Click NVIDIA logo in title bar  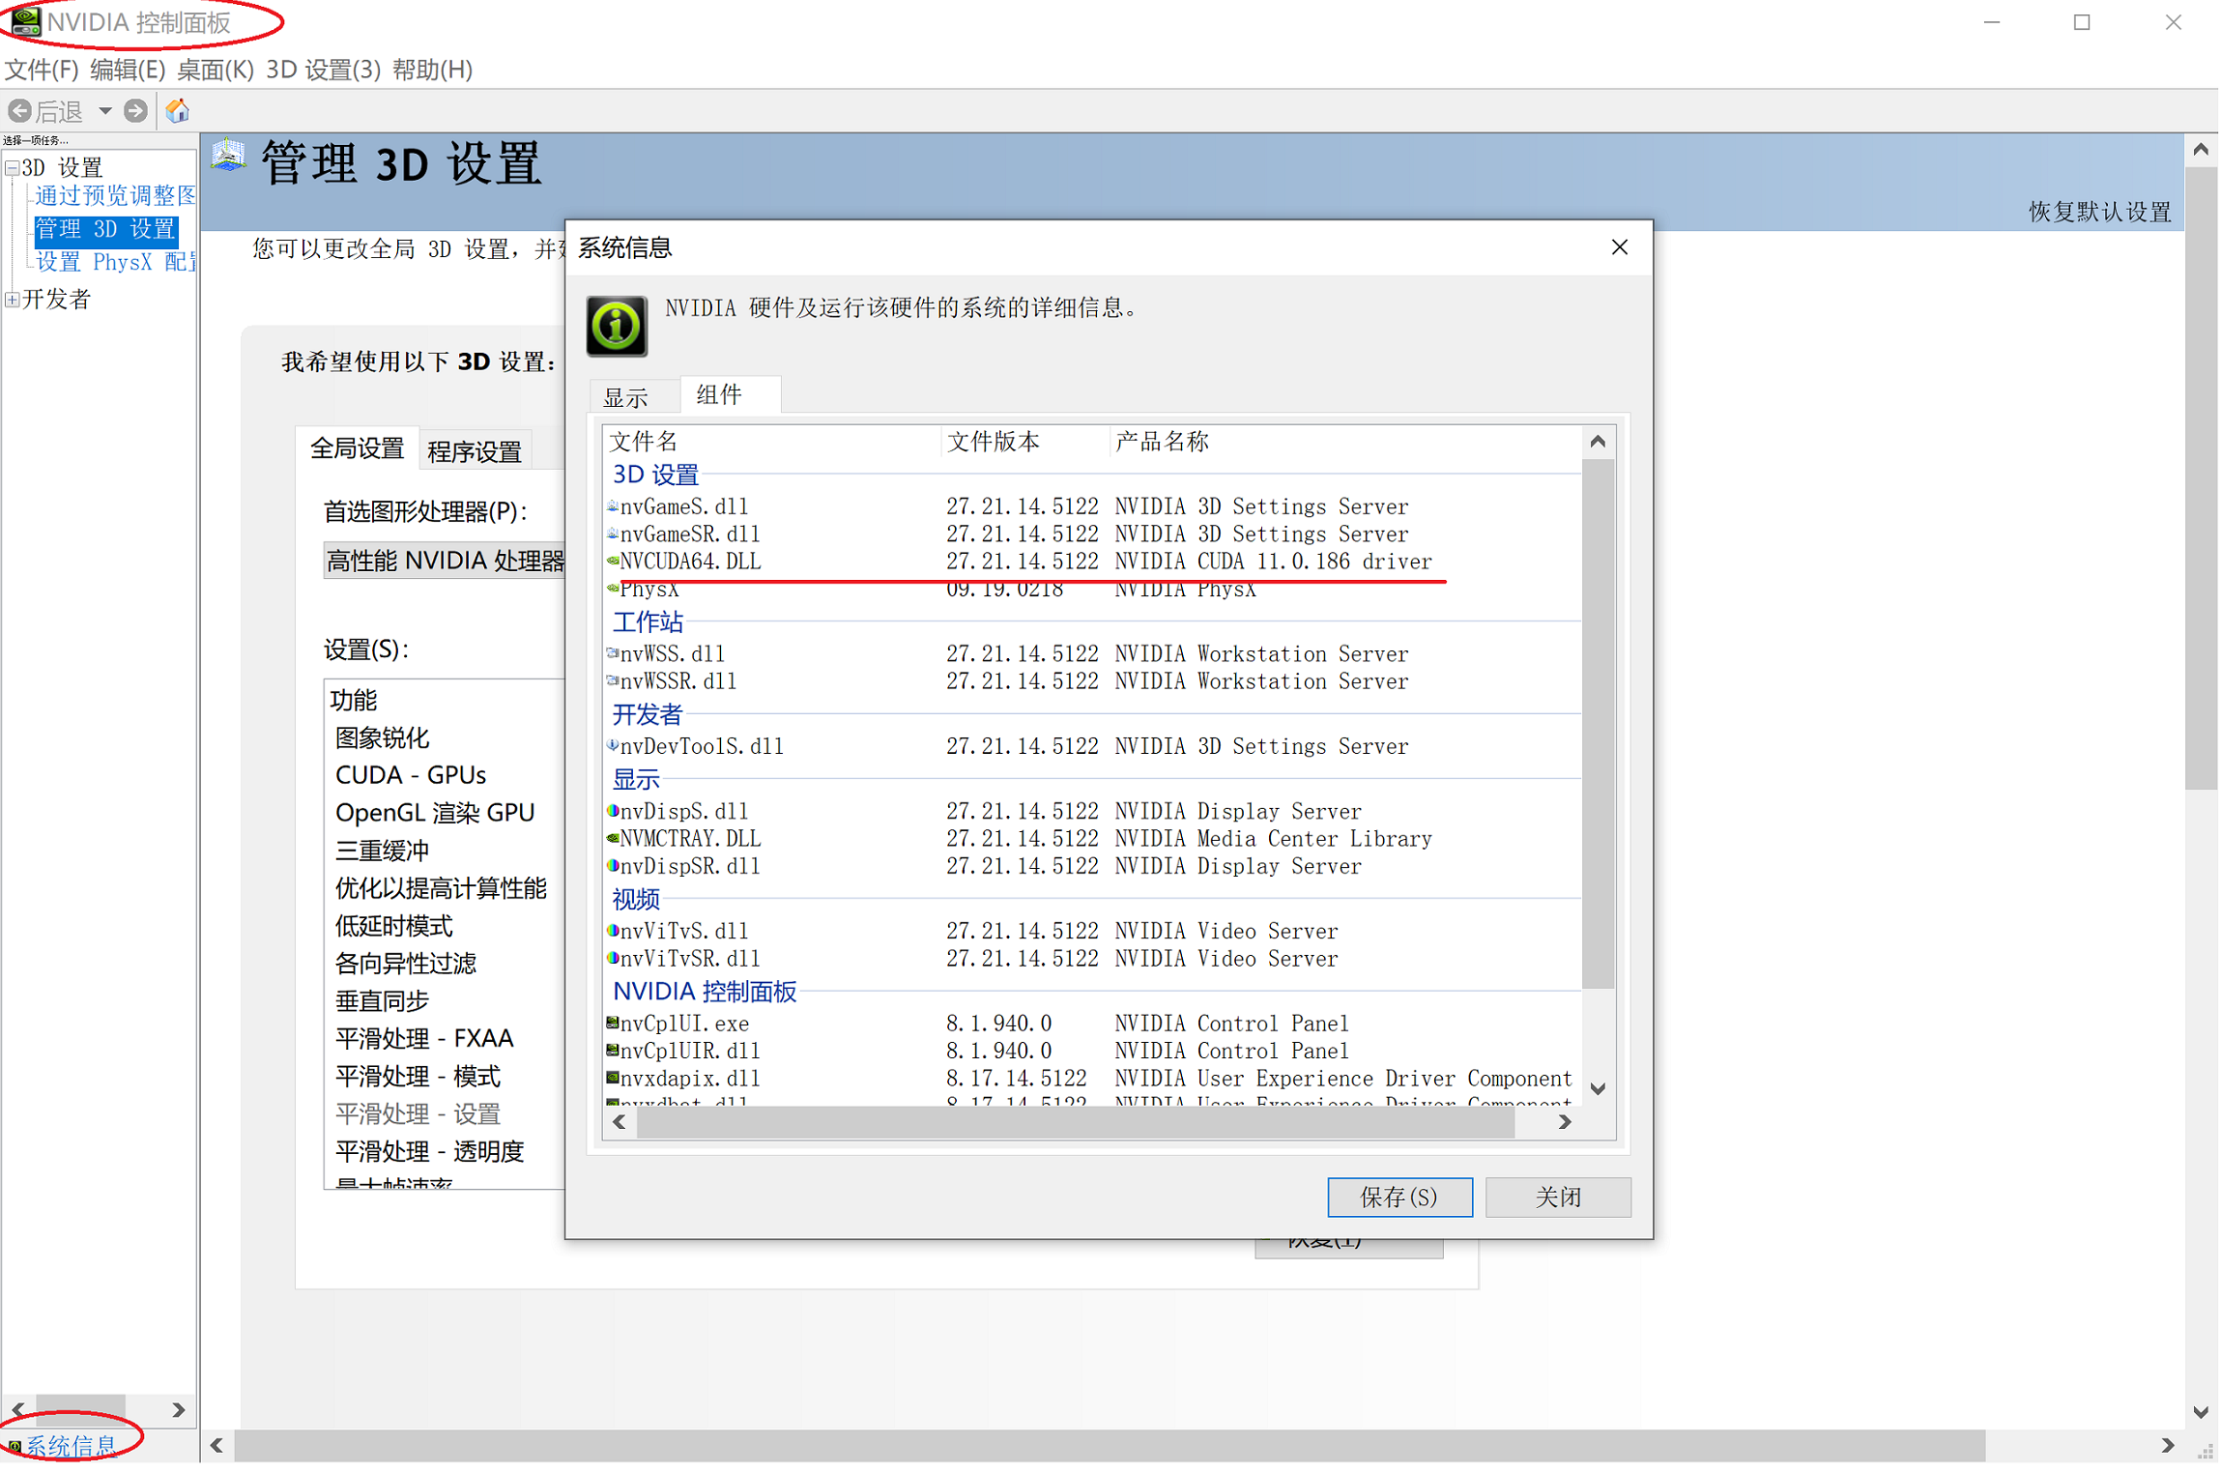25,21
